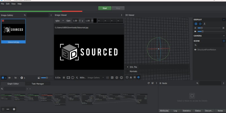Click the Fit graph icon in Graph Editor

[x=3, y=109]
